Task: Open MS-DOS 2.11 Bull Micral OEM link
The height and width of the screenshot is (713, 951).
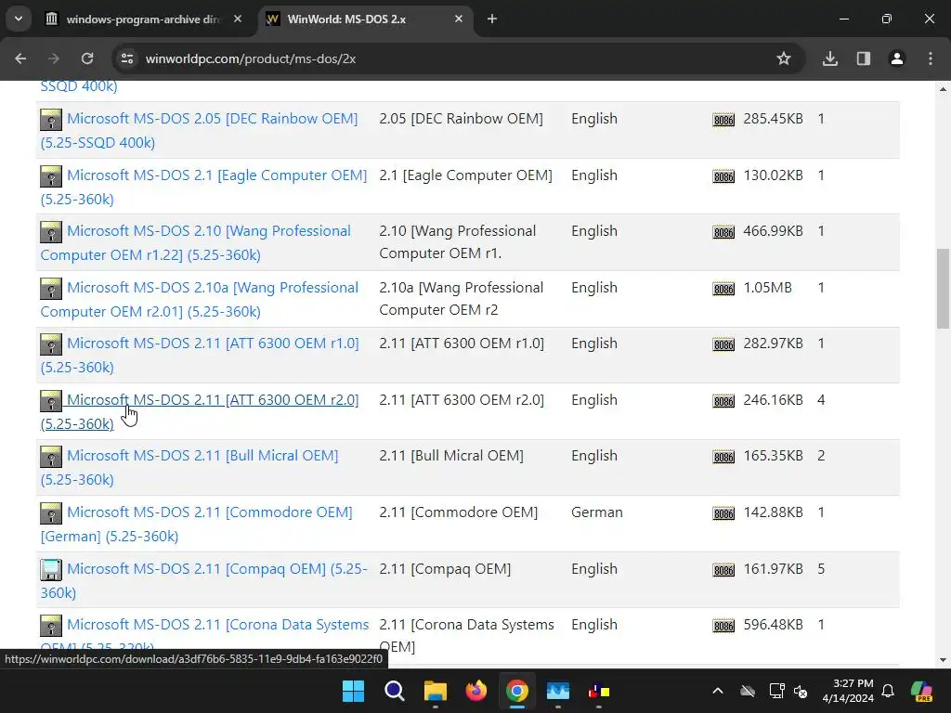Action: 202,455
